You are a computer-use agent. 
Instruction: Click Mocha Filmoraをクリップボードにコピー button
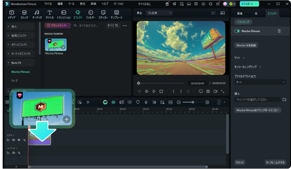[258, 110]
